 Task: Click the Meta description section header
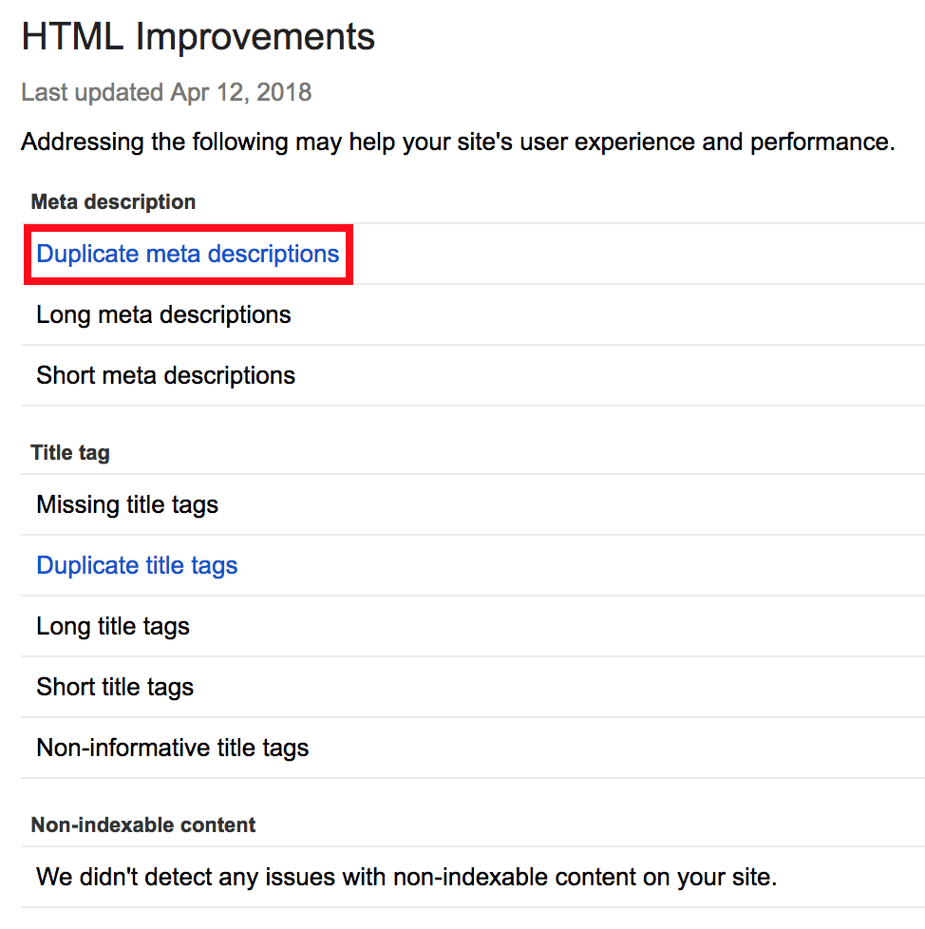pos(113,202)
